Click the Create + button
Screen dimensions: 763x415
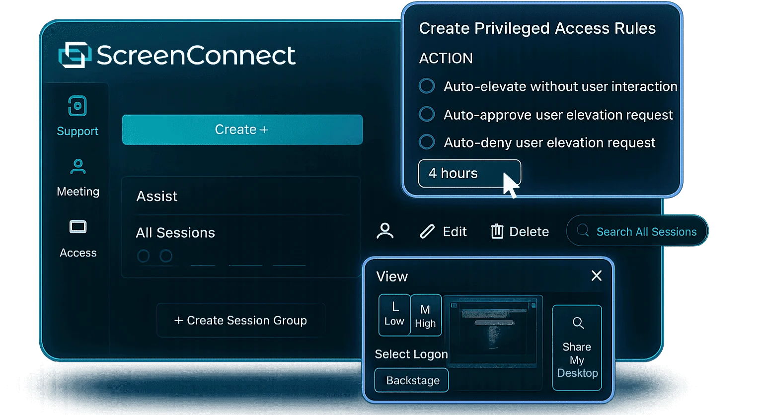pyautogui.click(x=242, y=130)
